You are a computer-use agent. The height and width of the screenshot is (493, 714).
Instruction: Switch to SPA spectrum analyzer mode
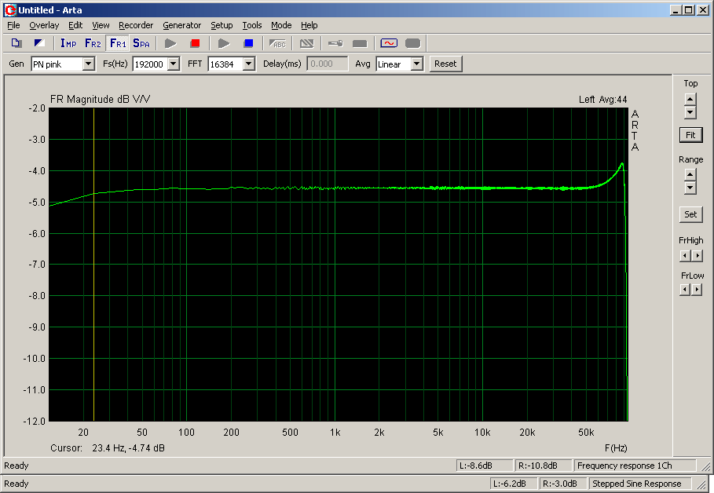pyautogui.click(x=141, y=43)
